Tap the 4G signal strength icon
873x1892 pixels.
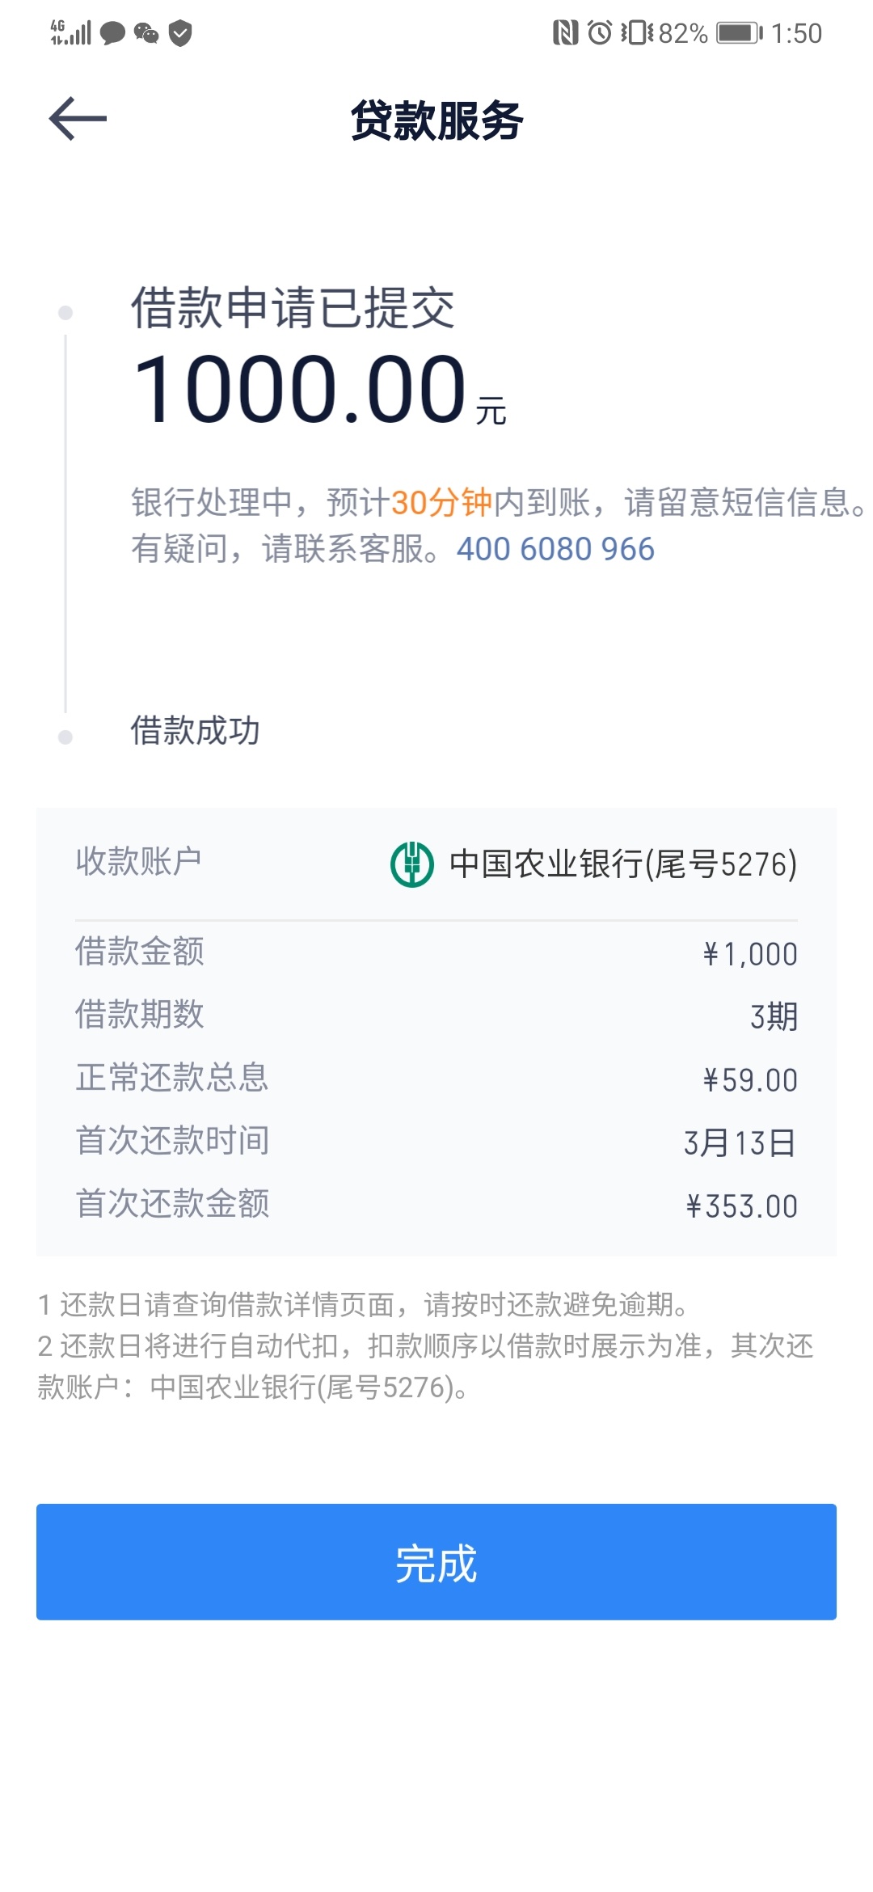click(70, 33)
